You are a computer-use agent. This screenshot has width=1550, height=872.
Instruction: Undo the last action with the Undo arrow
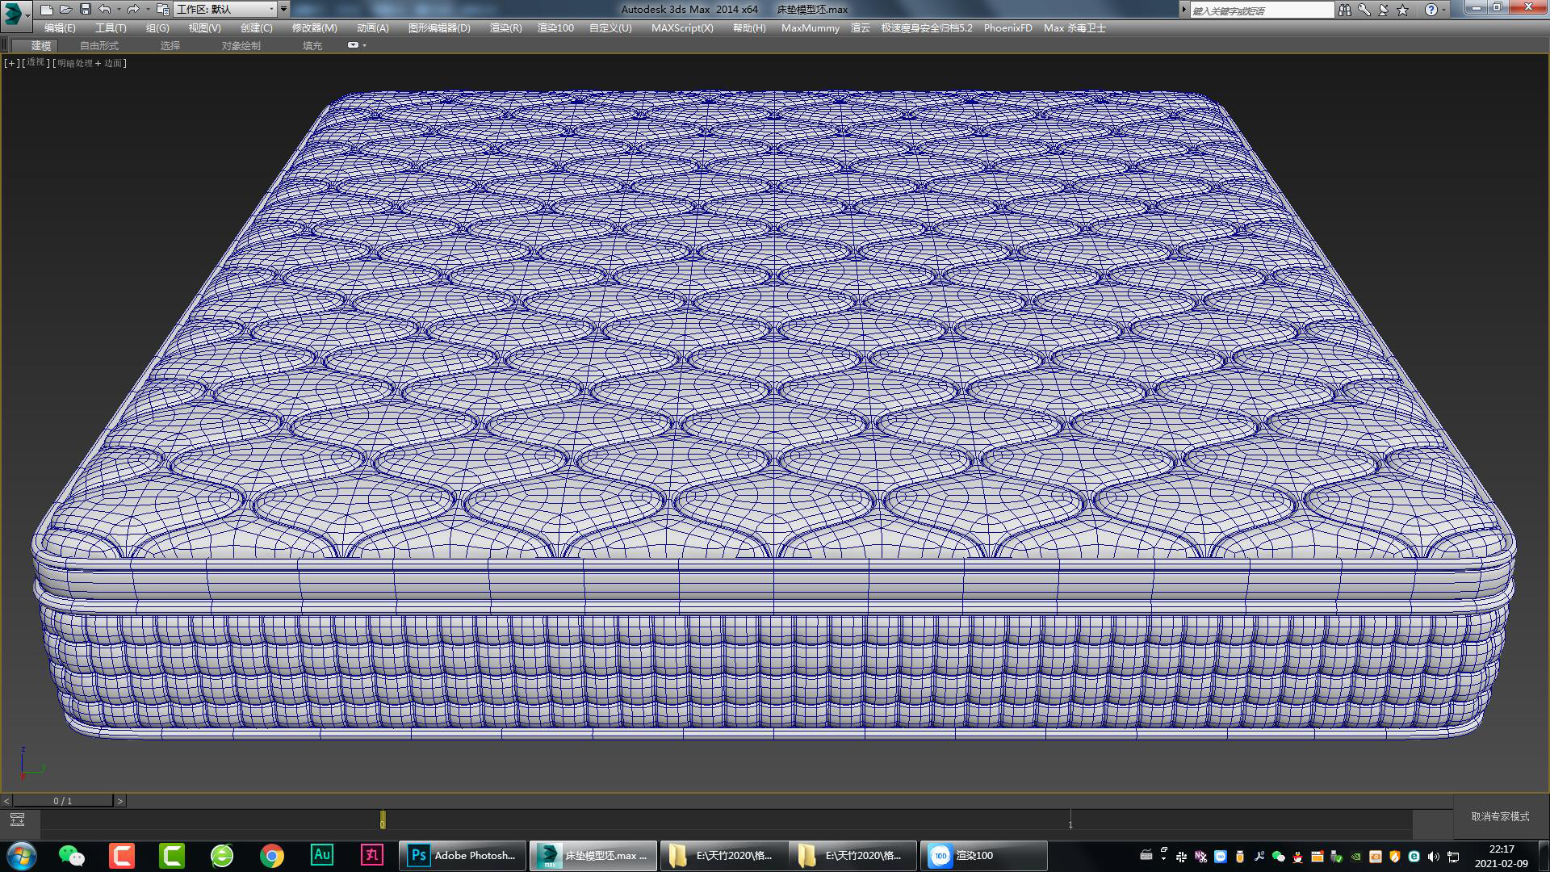105,10
